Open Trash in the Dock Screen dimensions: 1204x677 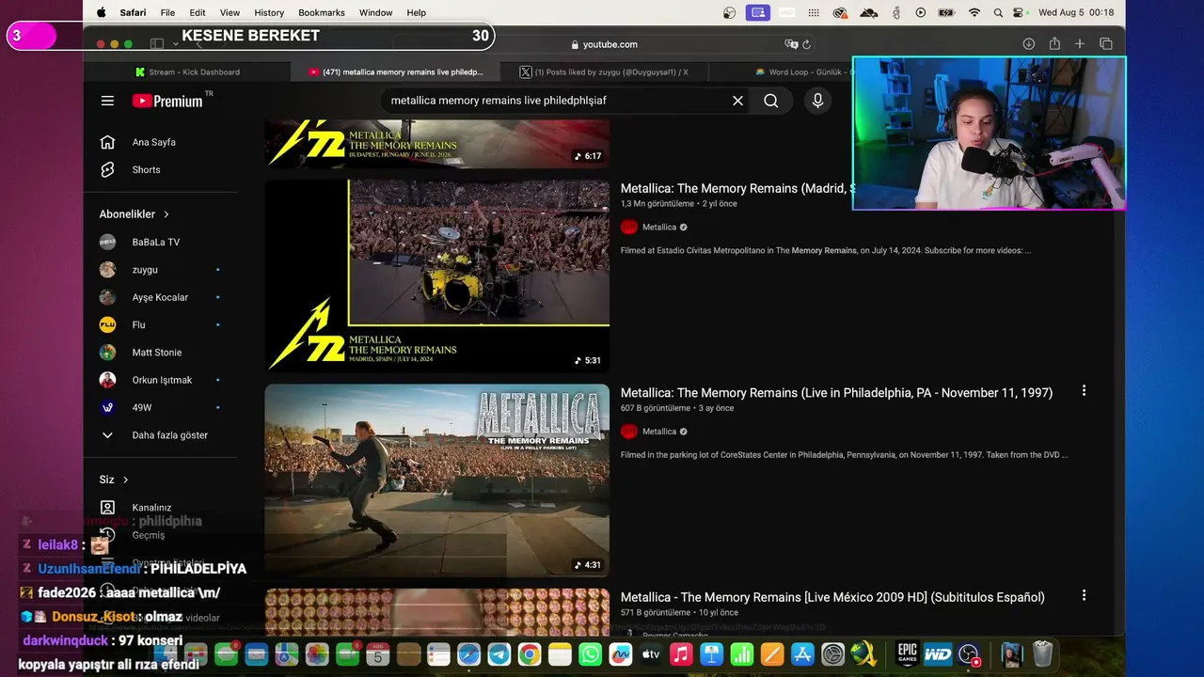(1043, 654)
